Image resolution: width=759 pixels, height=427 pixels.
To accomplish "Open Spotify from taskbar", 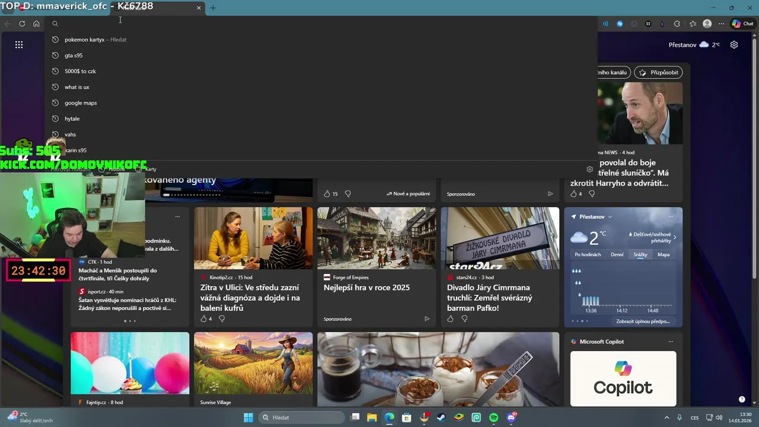I will click(494, 418).
